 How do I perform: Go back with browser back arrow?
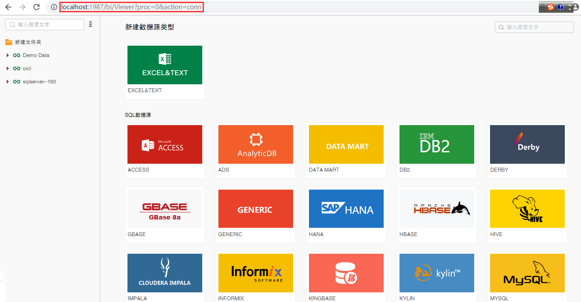(8, 7)
